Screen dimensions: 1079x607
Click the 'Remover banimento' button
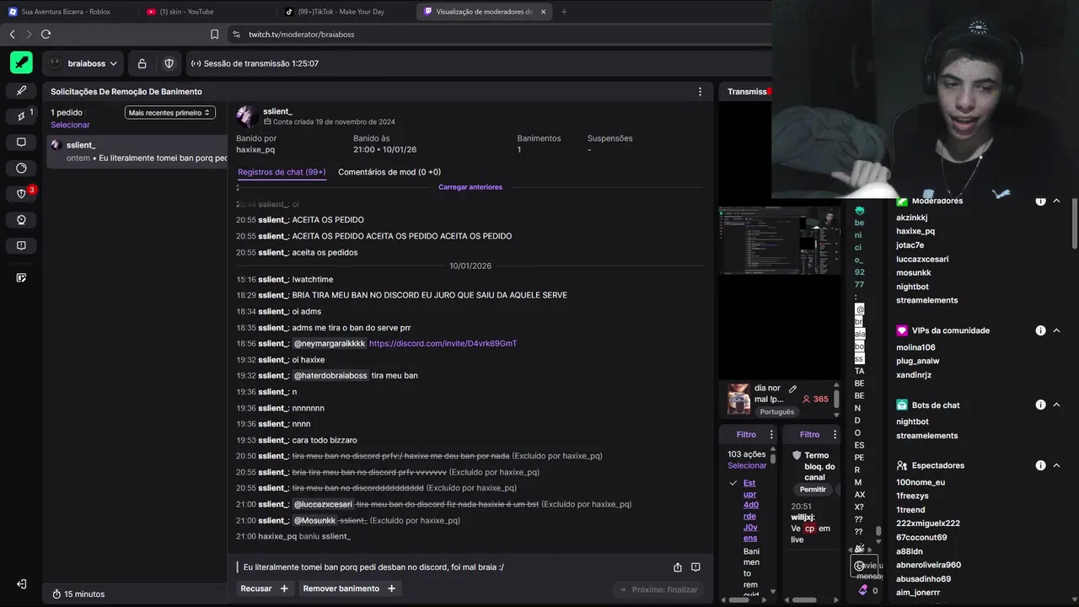click(348, 588)
